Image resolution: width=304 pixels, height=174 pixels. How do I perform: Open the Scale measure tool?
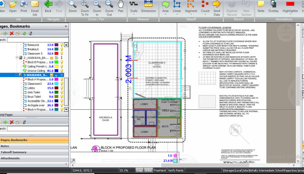point(134,7)
